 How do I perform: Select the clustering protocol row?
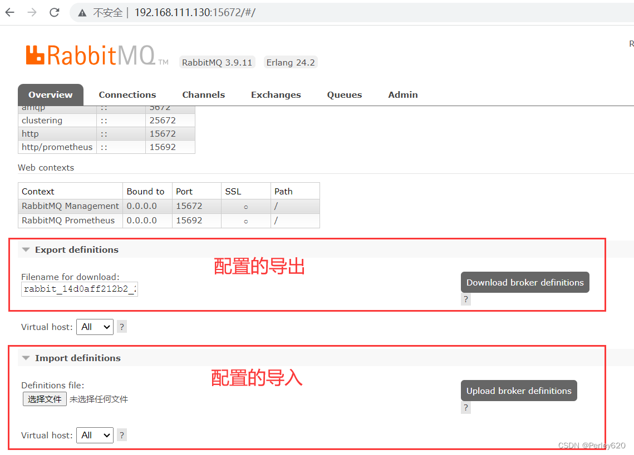[106, 121]
